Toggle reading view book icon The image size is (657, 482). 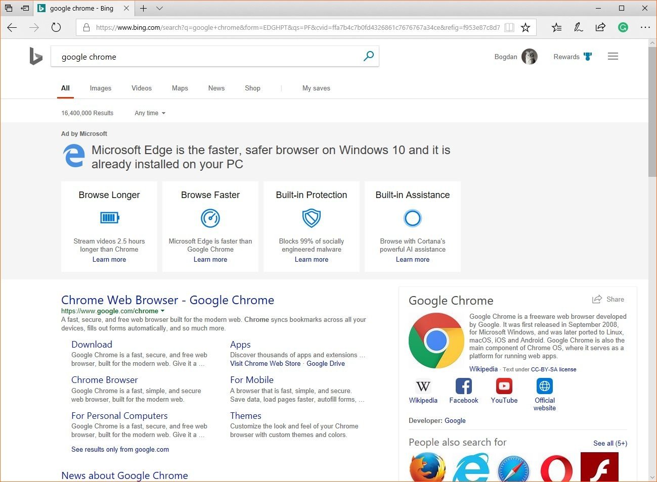[x=509, y=27]
